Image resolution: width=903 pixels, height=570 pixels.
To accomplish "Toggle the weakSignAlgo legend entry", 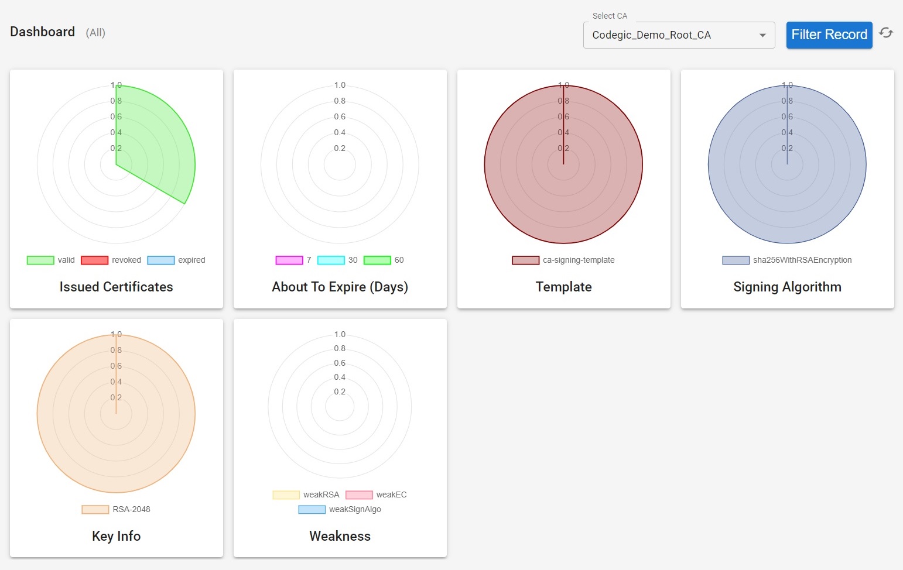I will [x=311, y=509].
